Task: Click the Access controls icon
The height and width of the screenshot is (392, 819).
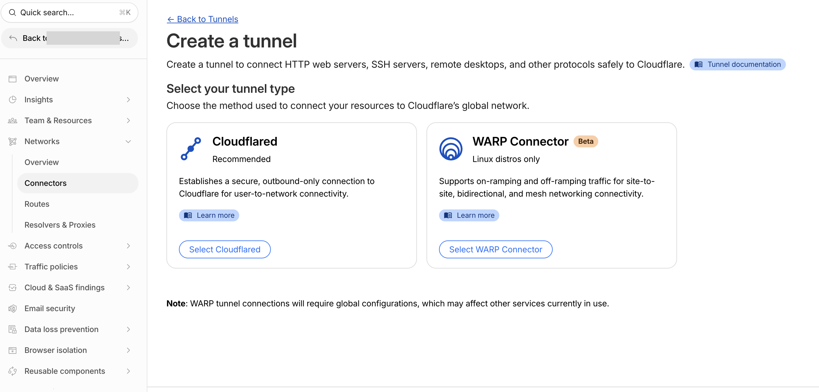Action: pos(13,246)
